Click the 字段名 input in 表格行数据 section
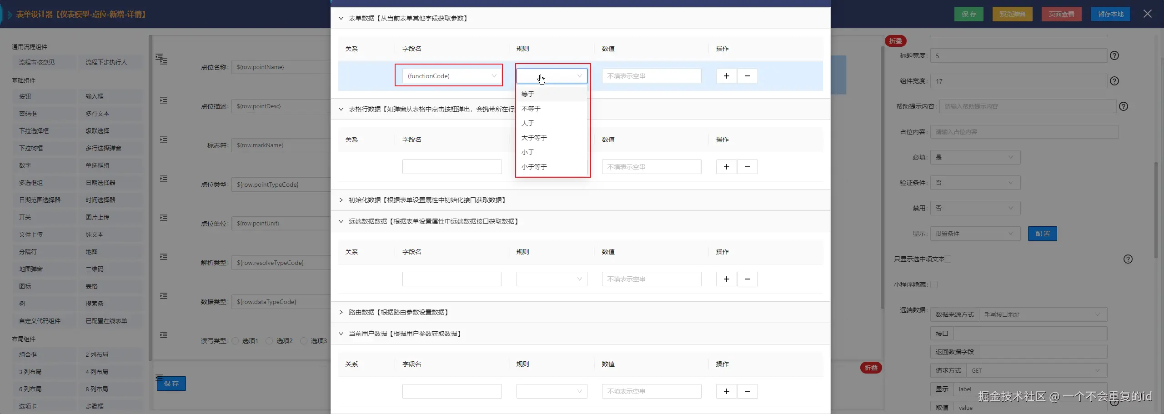The width and height of the screenshot is (1164, 414). point(452,167)
